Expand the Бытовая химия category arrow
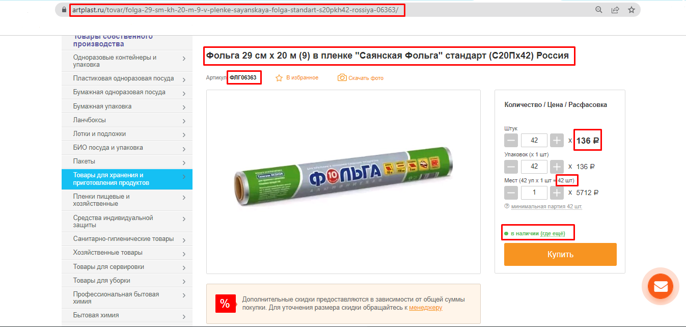The width and height of the screenshot is (686, 327). [184, 316]
